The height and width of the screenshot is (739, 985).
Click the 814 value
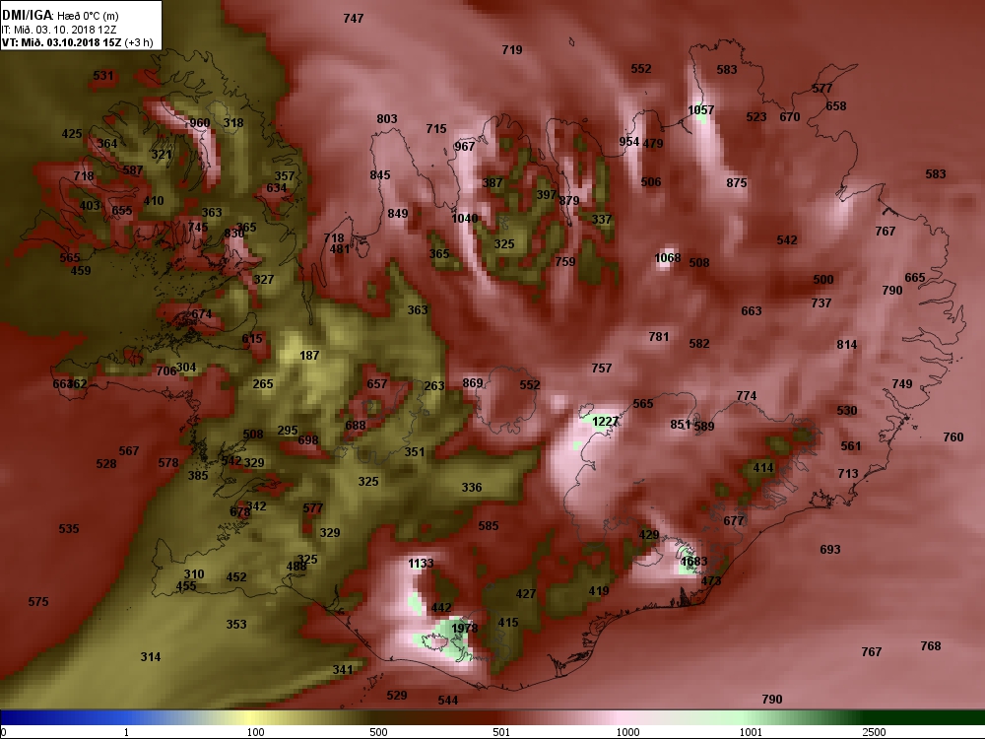[847, 344]
